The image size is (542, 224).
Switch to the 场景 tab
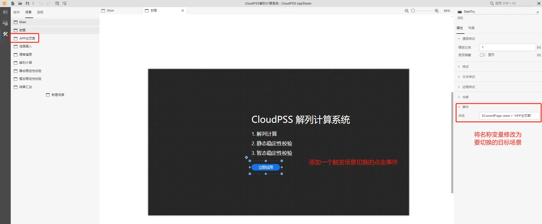click(x=29, y=12)
